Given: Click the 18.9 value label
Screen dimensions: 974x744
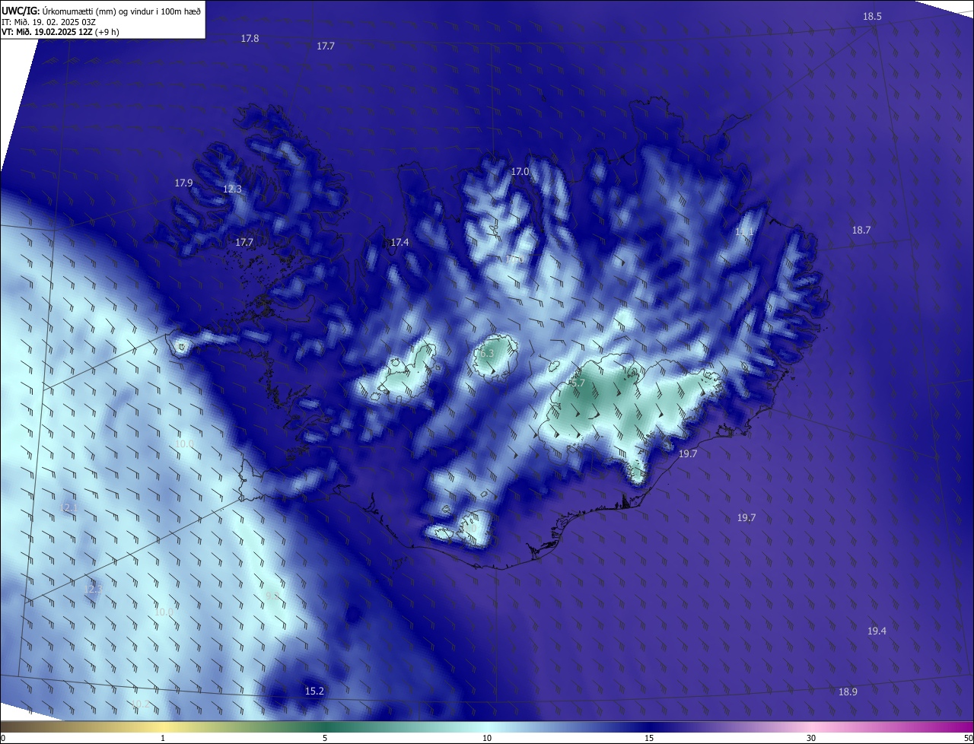Looking at the screenshot, I should (848, 692).
